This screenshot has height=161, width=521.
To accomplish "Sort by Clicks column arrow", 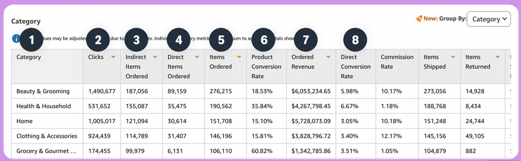I will click(113, 57).
